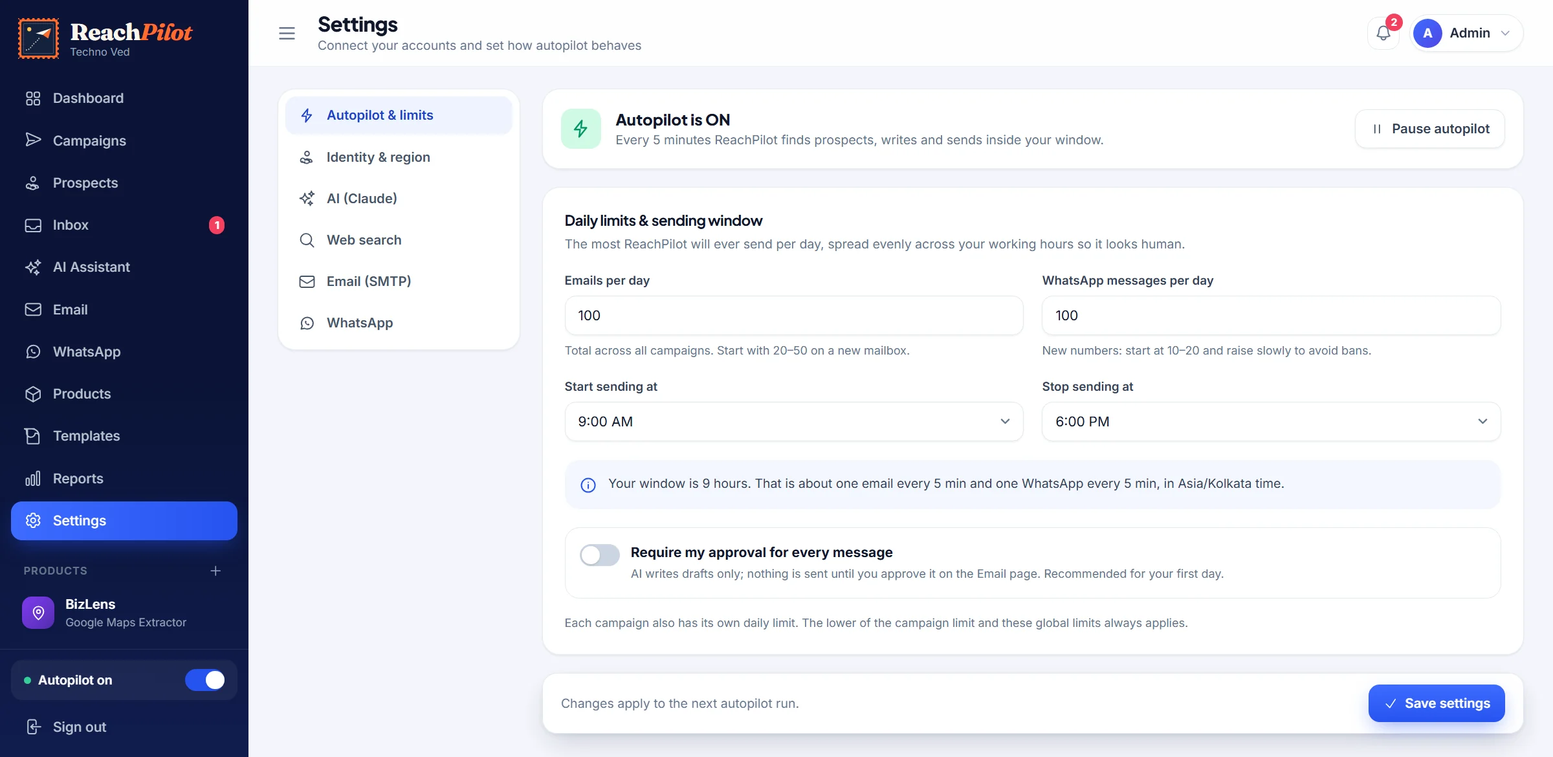Select AI (Claude) settings tab
Image resolution: width=1553 pixels, height=757 pixels.
[399, 199]
